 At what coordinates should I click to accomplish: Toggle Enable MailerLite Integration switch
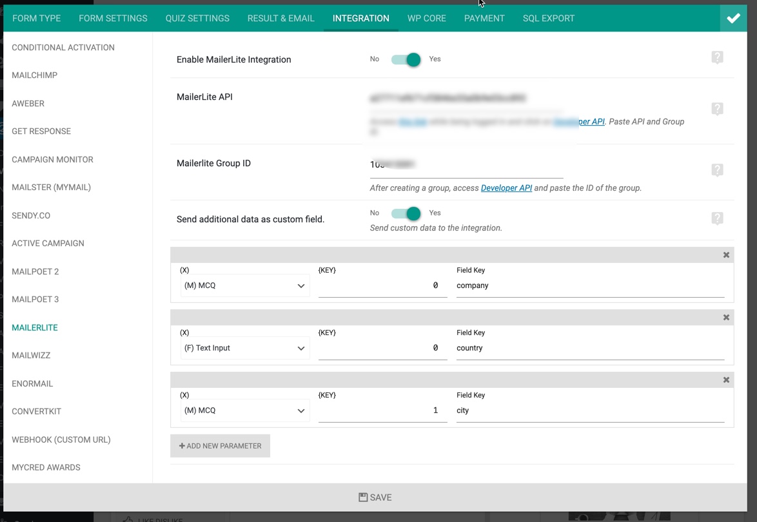click(x=406, y=59)
